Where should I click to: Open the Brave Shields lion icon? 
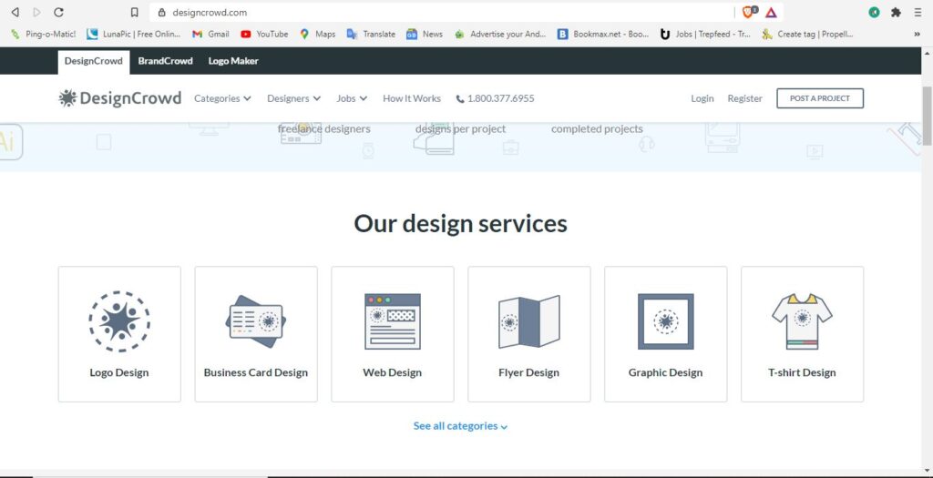click(x=749, y=12)
